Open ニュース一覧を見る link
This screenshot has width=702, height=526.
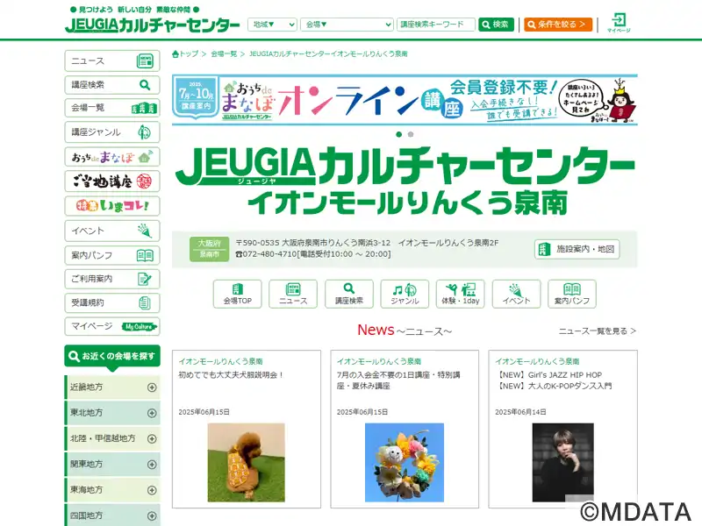coord(598,331)
